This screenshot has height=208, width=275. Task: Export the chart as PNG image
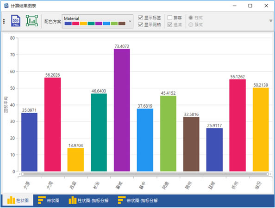(x=16, y=21)
